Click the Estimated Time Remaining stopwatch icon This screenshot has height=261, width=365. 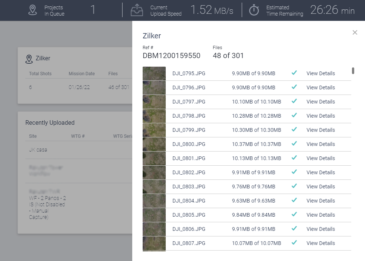[254, 10]
